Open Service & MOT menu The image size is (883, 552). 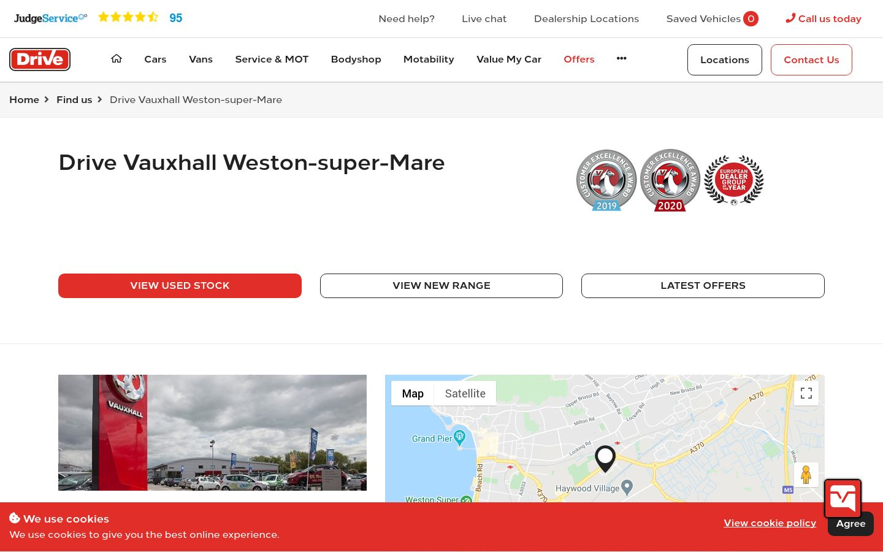pos(272,59)
